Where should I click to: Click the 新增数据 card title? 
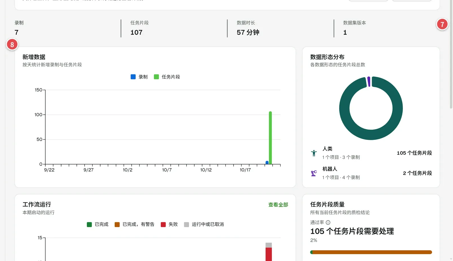pos(34,57)
